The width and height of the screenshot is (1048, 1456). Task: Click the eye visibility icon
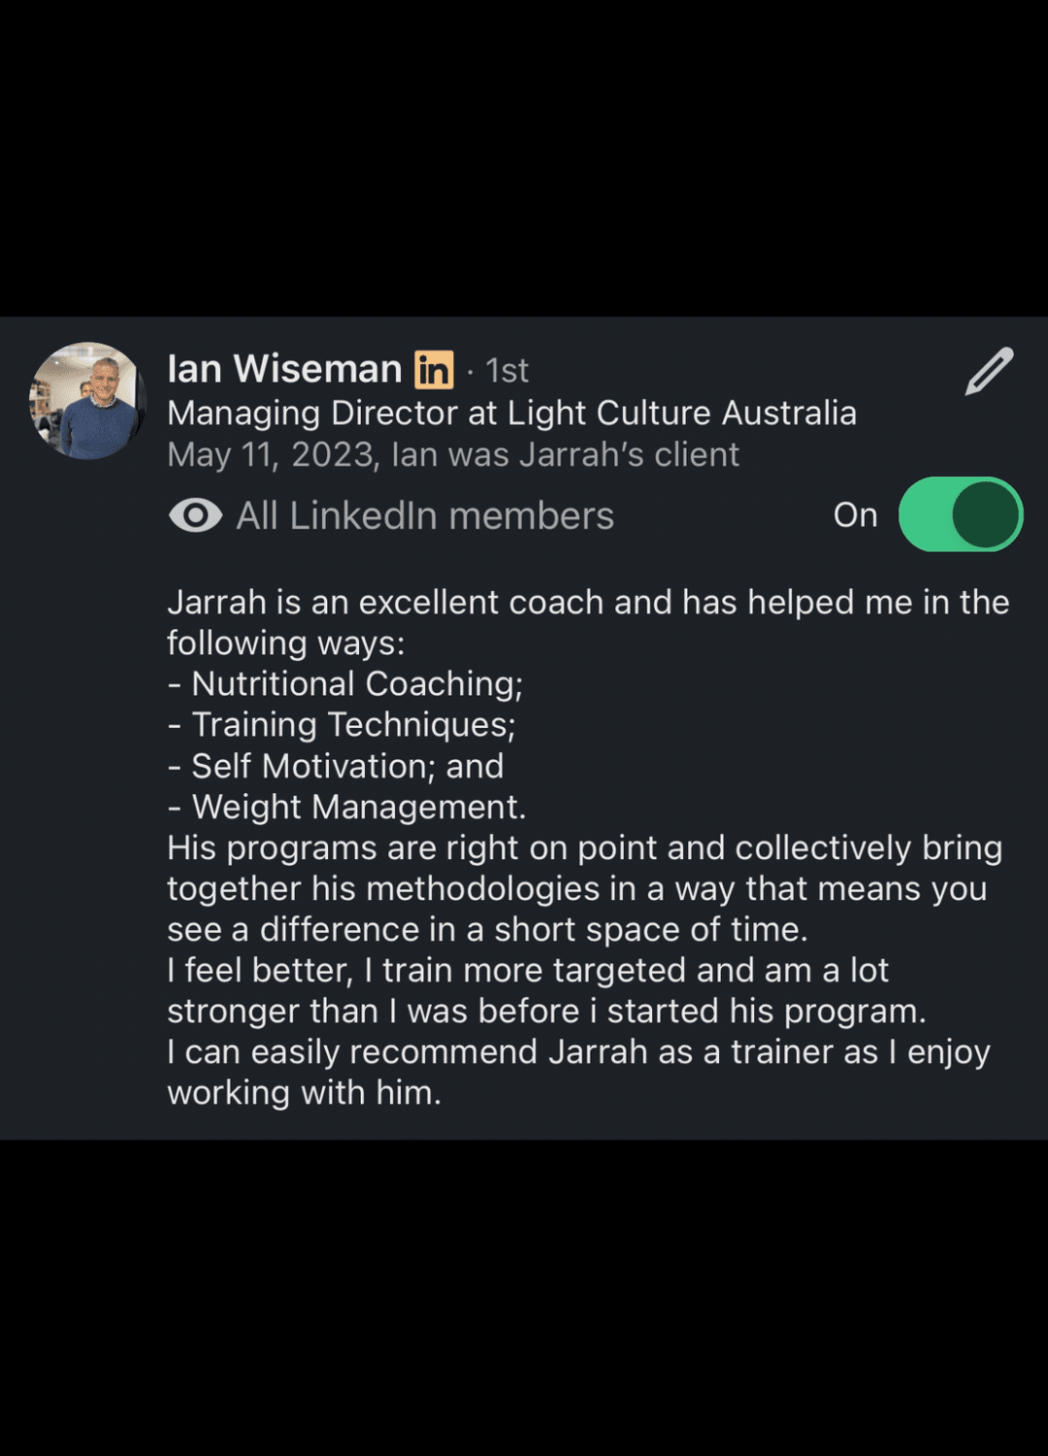click(195, 515)
